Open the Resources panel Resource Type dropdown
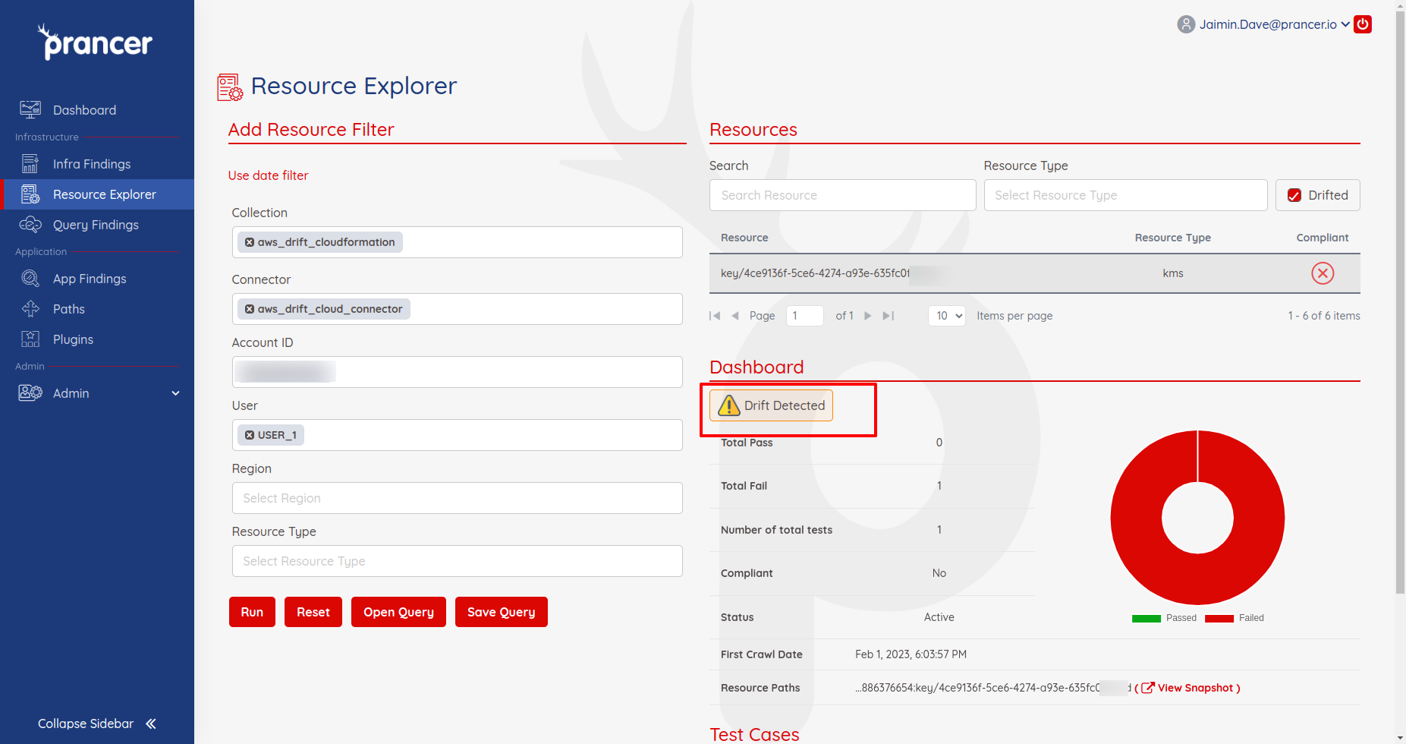The image size is (1406, 744). tap(1125, 195)
